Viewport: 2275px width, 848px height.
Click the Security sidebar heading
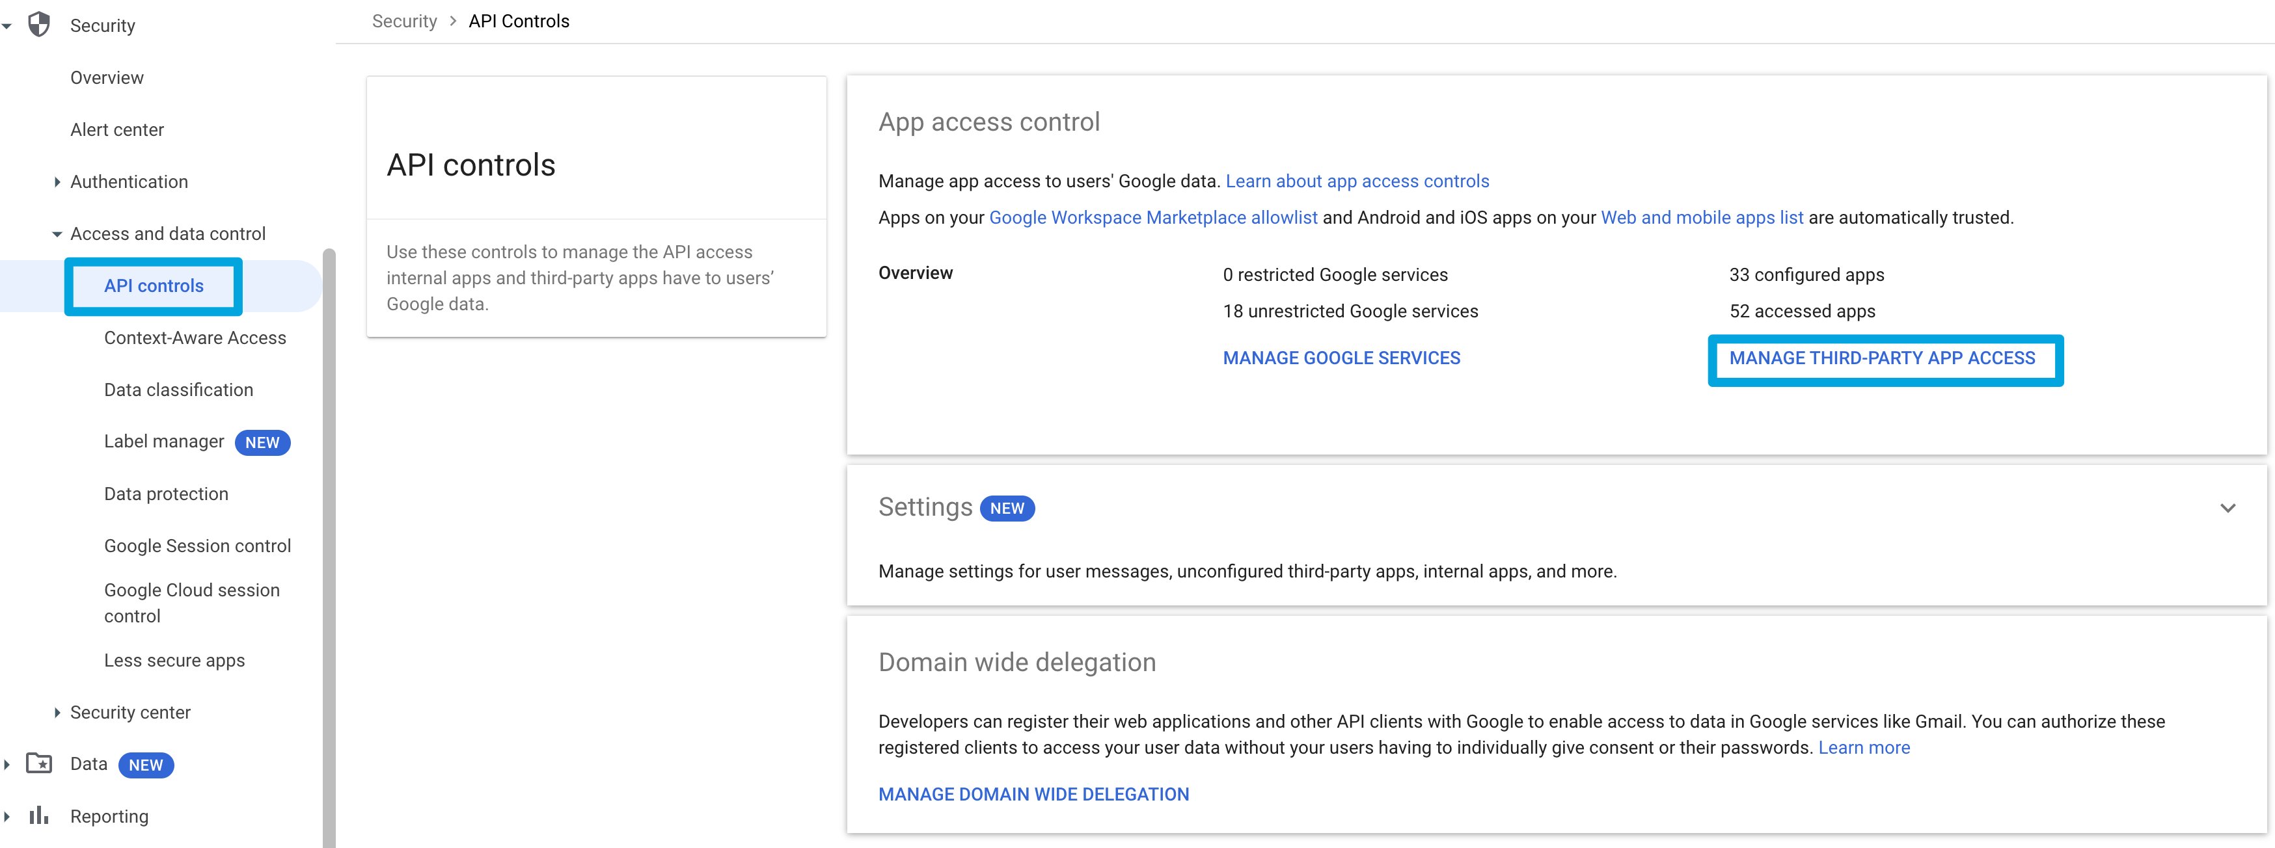102,25
